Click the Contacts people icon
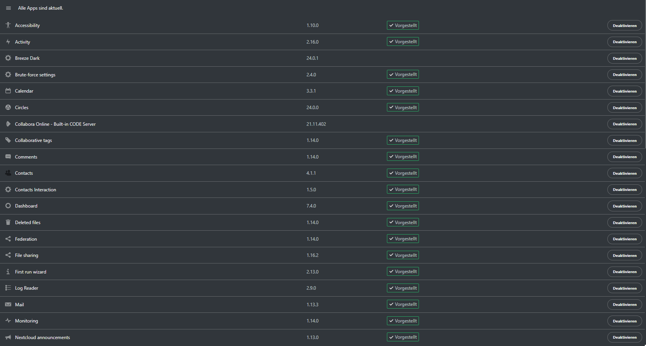This screenshot has height=346, width=646. click(8, 173)
